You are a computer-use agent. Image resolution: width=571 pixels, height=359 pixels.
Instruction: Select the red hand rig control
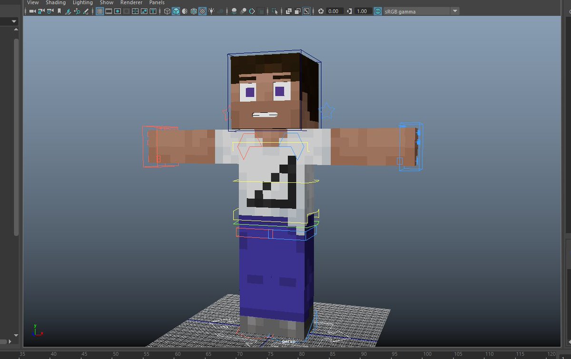(160, 147)
